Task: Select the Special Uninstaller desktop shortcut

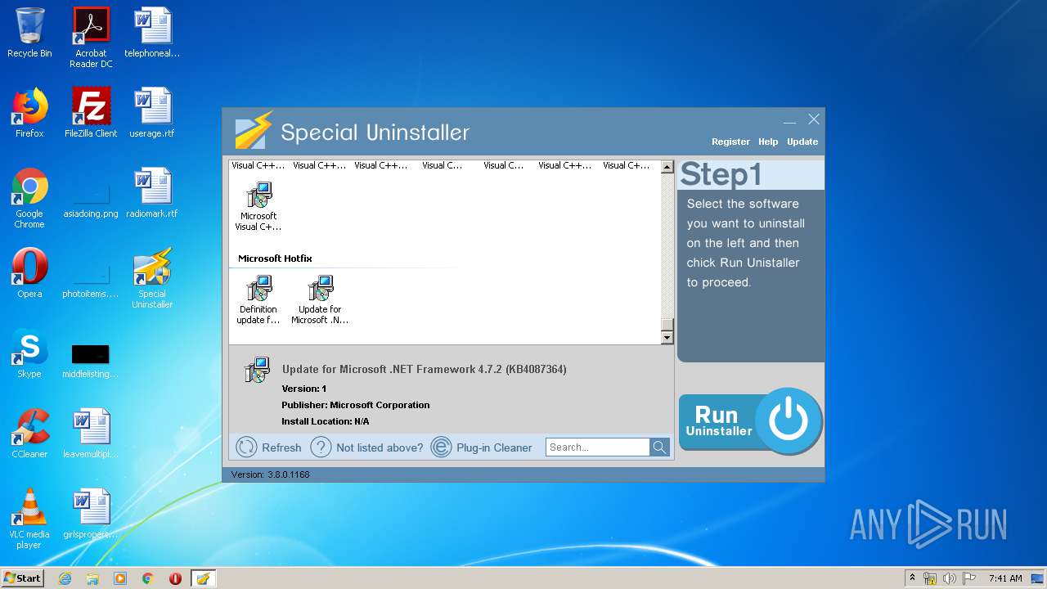Action: (152, 278)
